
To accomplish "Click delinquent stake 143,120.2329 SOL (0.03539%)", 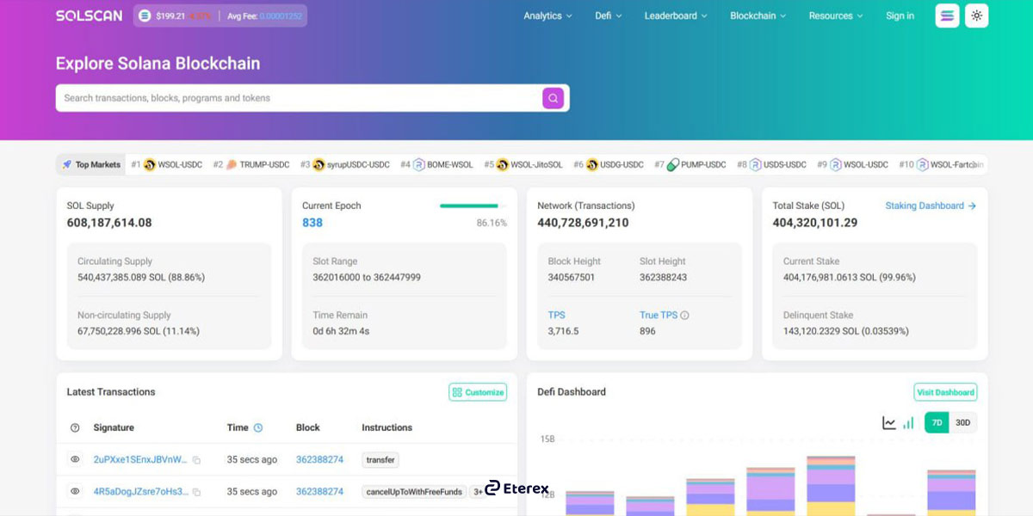I will click(846, 331).
